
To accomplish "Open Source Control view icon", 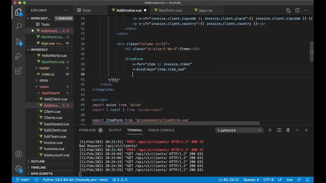I will click(18, 42).
